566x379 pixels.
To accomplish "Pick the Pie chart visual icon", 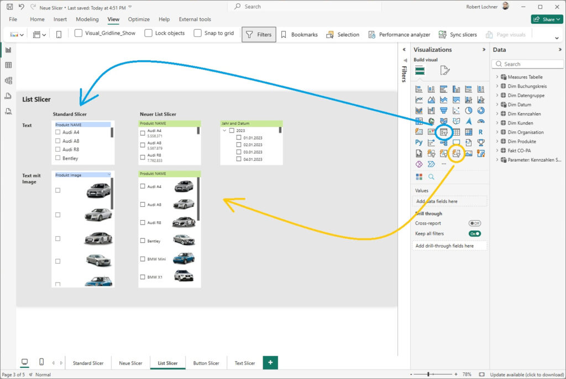I will tap(468, 110).
